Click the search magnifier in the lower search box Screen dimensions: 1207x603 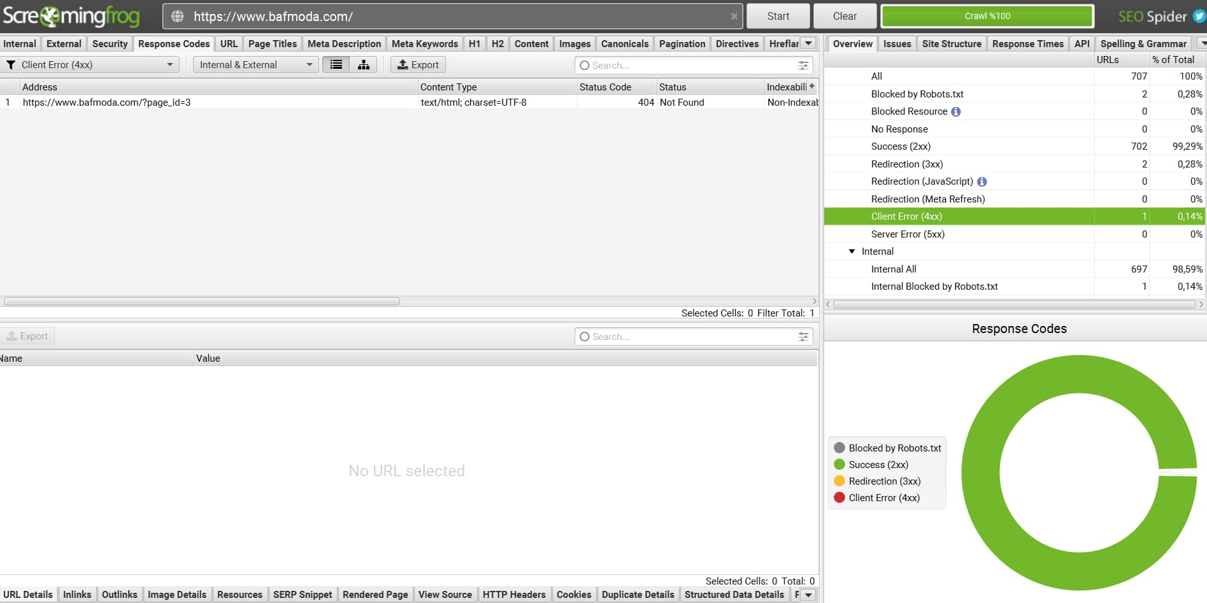point(585,337)
